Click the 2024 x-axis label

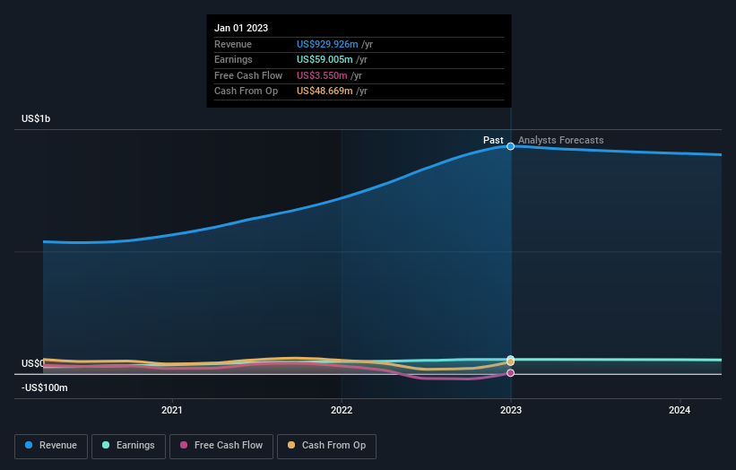680,410
